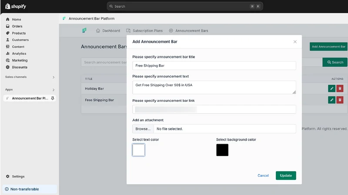Click the pencil edit icon for Free Shipping Bar
Screen dimensions: 348x195
pos(331,100)
